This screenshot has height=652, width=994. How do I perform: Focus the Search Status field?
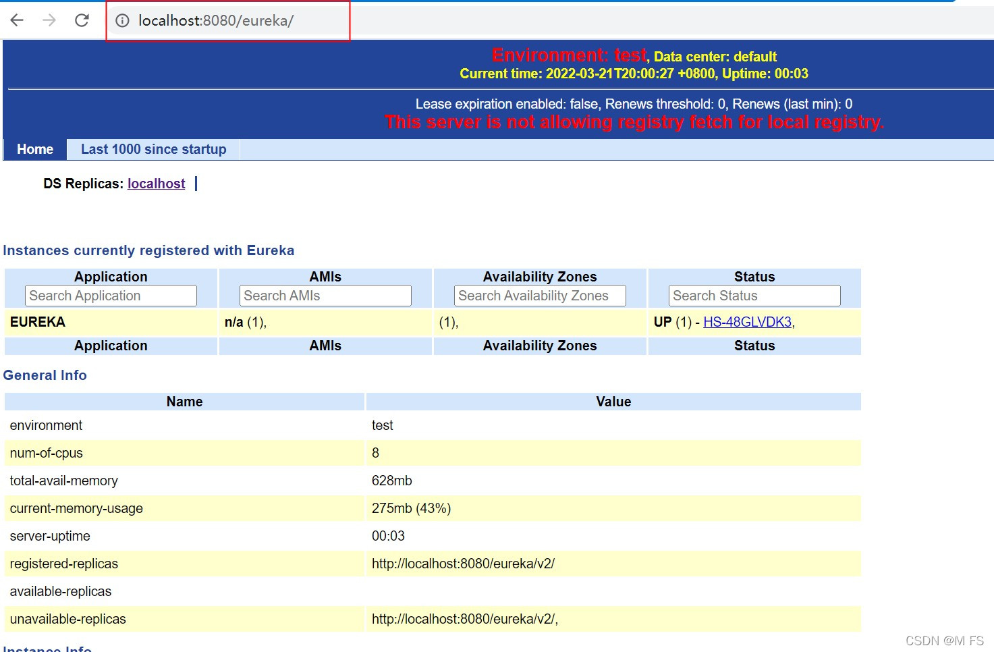pos(754,296)
